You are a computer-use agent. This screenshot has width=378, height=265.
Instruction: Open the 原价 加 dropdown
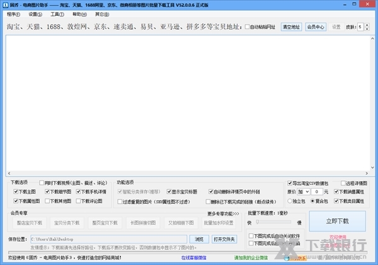(x=303, y=192)
